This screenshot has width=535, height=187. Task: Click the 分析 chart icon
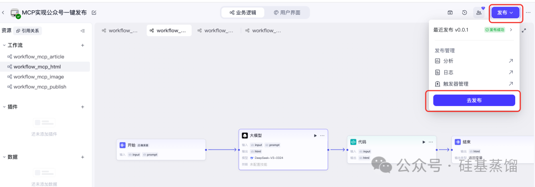coord(437,61)
